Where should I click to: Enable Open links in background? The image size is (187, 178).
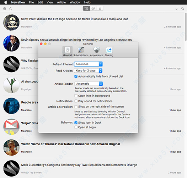coord(76,96)
